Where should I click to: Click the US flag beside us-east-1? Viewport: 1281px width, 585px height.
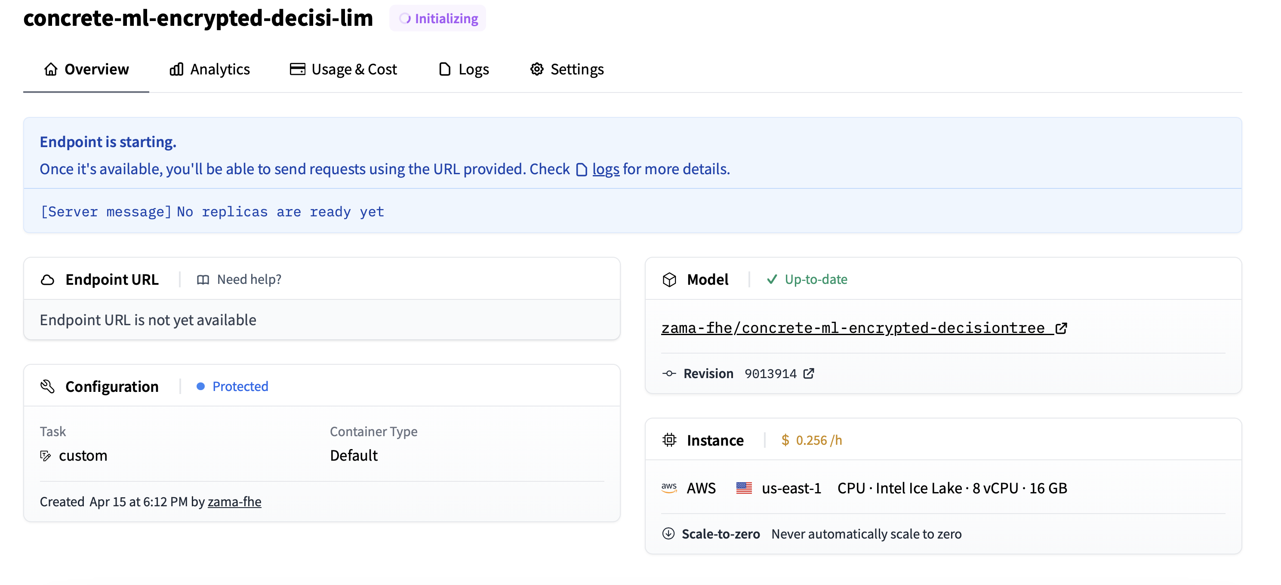[745, 488]
